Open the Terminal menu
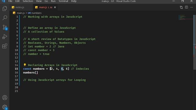Viewport: 196px width, 110px height. (x=63, y=1)
